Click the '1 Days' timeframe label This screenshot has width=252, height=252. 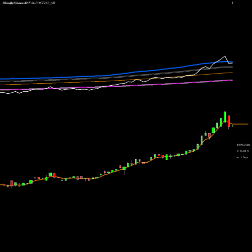[x=244, y=158]
